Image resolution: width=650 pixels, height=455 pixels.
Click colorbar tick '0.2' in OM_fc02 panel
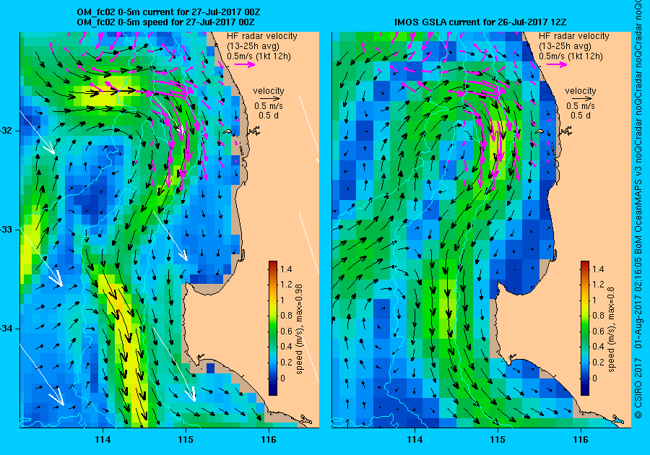pyautogui.click(x=286, y=362)
